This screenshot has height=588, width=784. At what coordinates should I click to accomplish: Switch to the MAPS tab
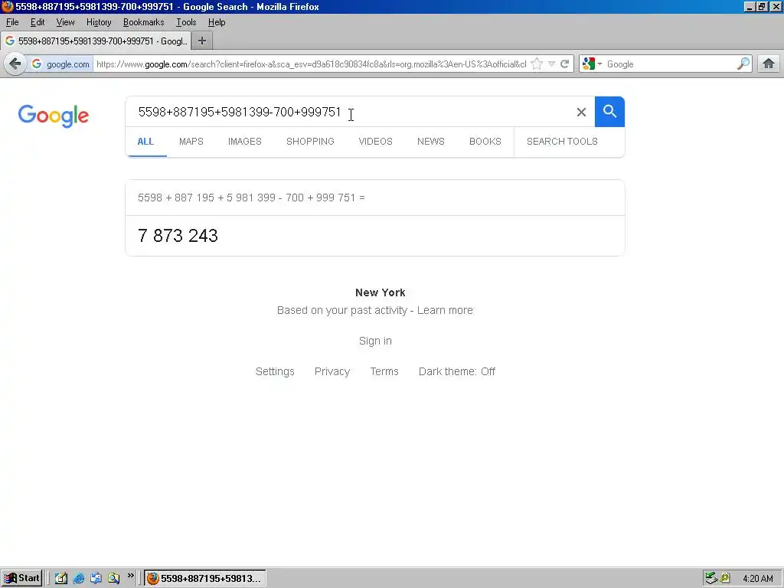pyautogui.click(x=191, y=142)
